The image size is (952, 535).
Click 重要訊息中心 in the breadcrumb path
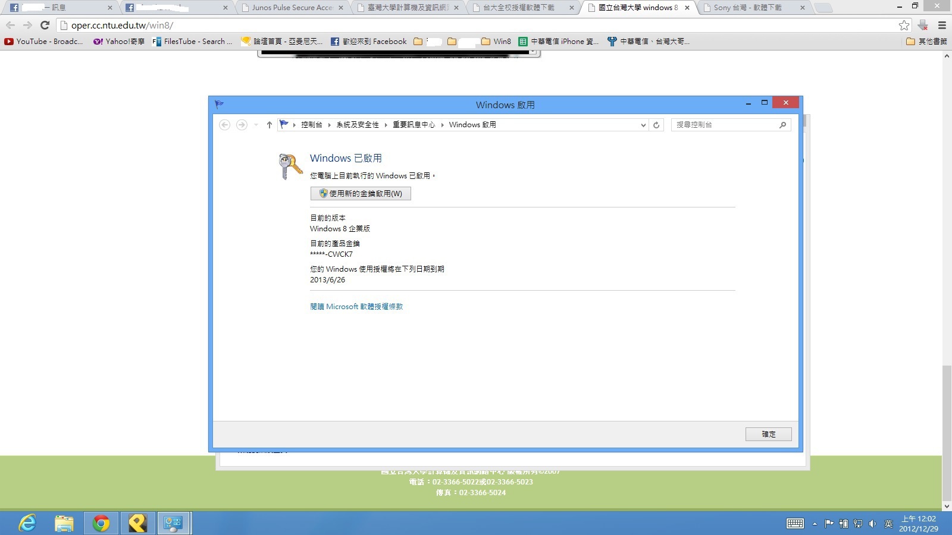(414, 125)
